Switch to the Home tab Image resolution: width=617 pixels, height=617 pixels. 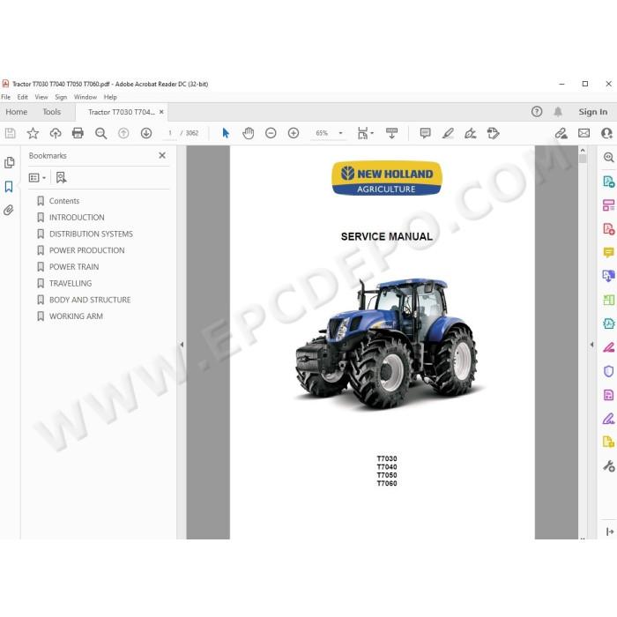pyautogui.click(x=17, y=112)
